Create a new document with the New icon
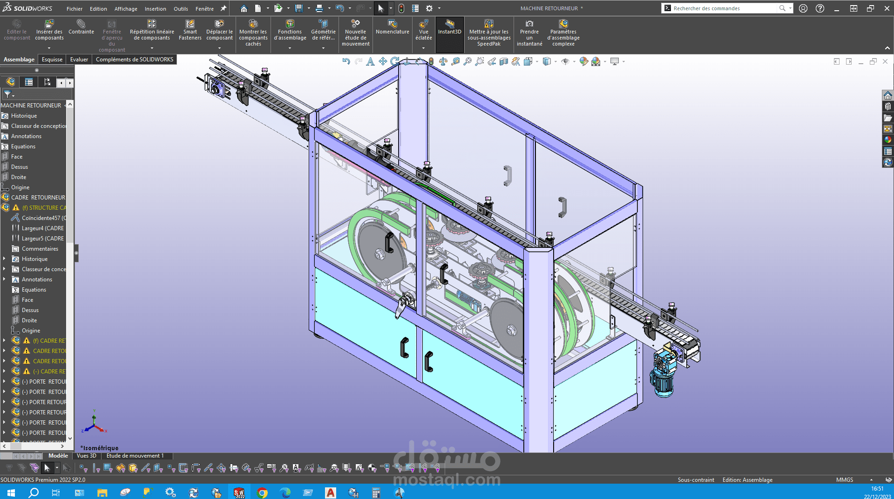Viewport: 894px width, 499px height. [x=257, y=8]
